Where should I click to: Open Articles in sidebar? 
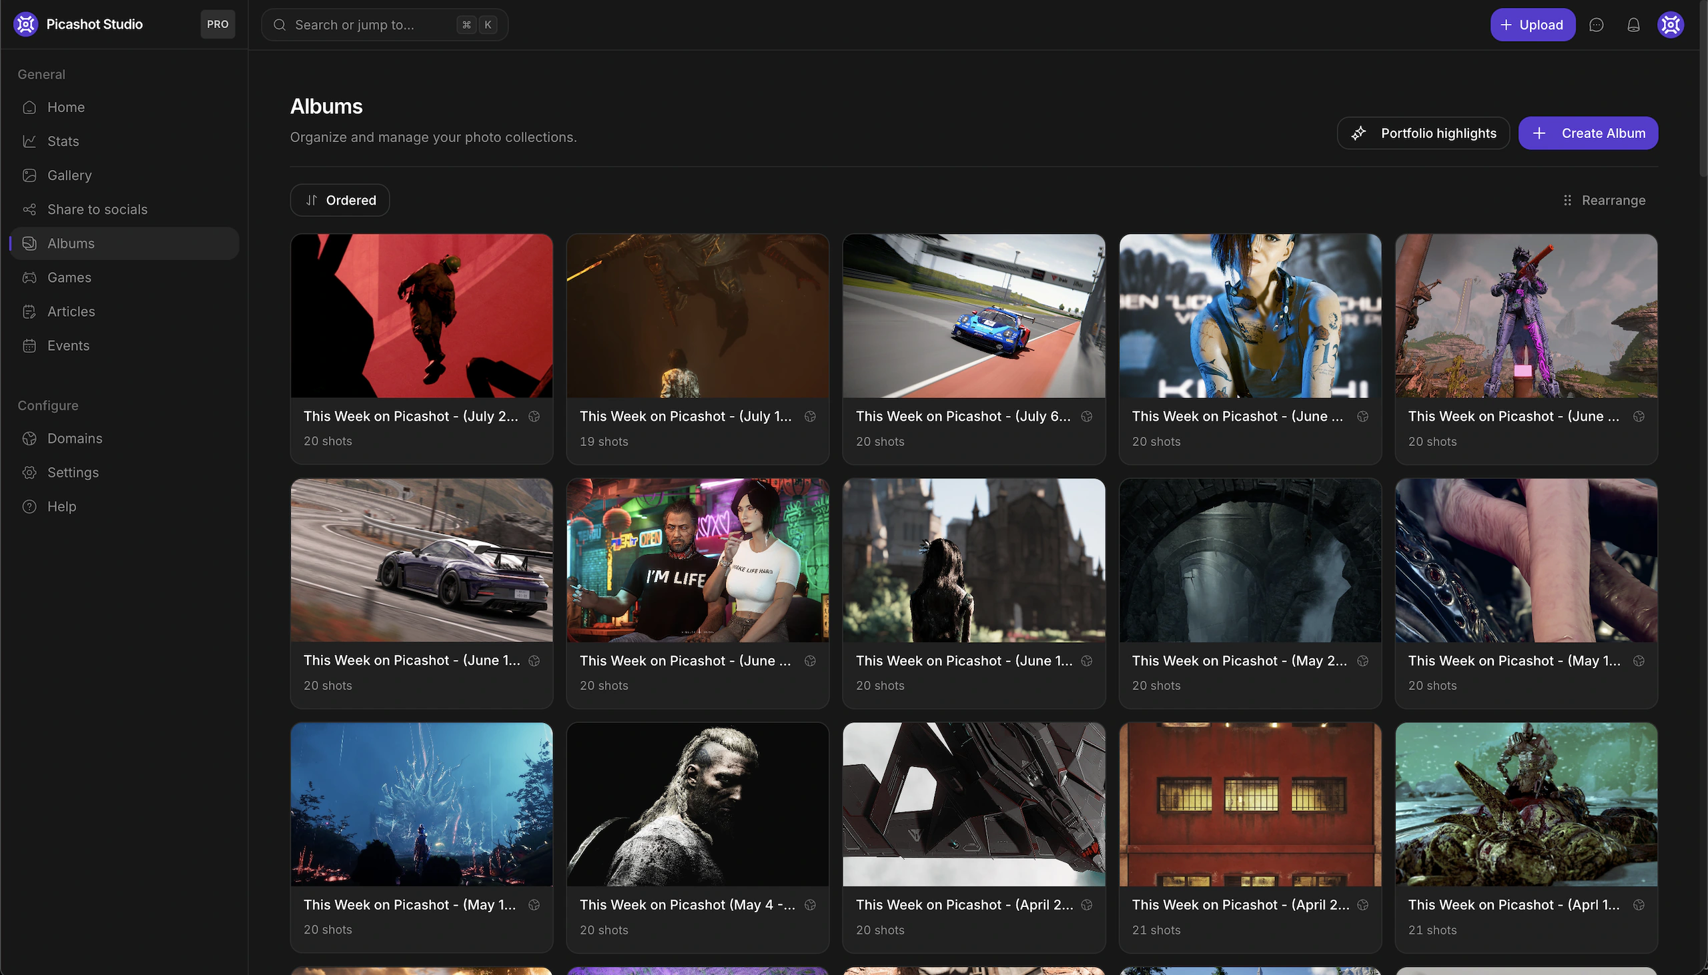click(125, 311)
